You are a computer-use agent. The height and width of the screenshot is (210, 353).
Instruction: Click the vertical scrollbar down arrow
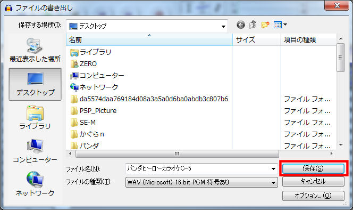click(x=341, y=145)
